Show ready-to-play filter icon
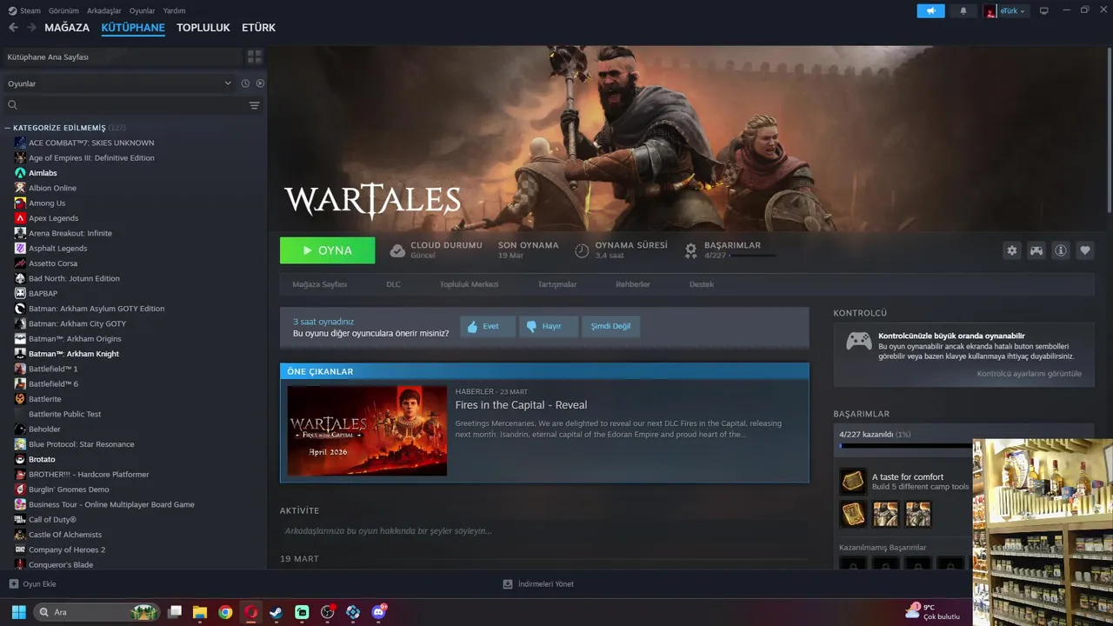Image resolution: width=1113 pixels, height=626 pixels. tap(260, 83)
